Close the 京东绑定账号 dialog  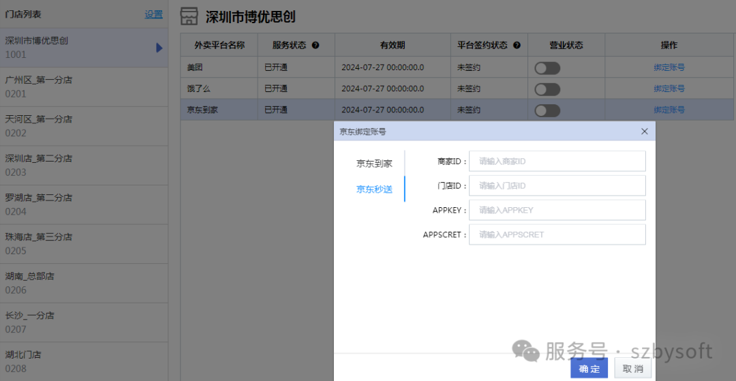click(645, 132)
